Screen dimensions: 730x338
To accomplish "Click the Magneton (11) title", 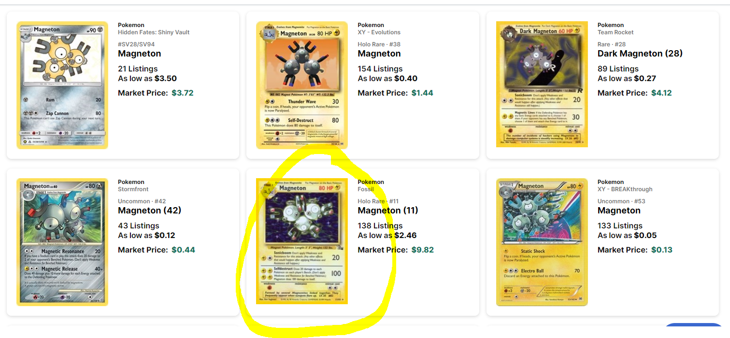I will (x=388, y=211).
